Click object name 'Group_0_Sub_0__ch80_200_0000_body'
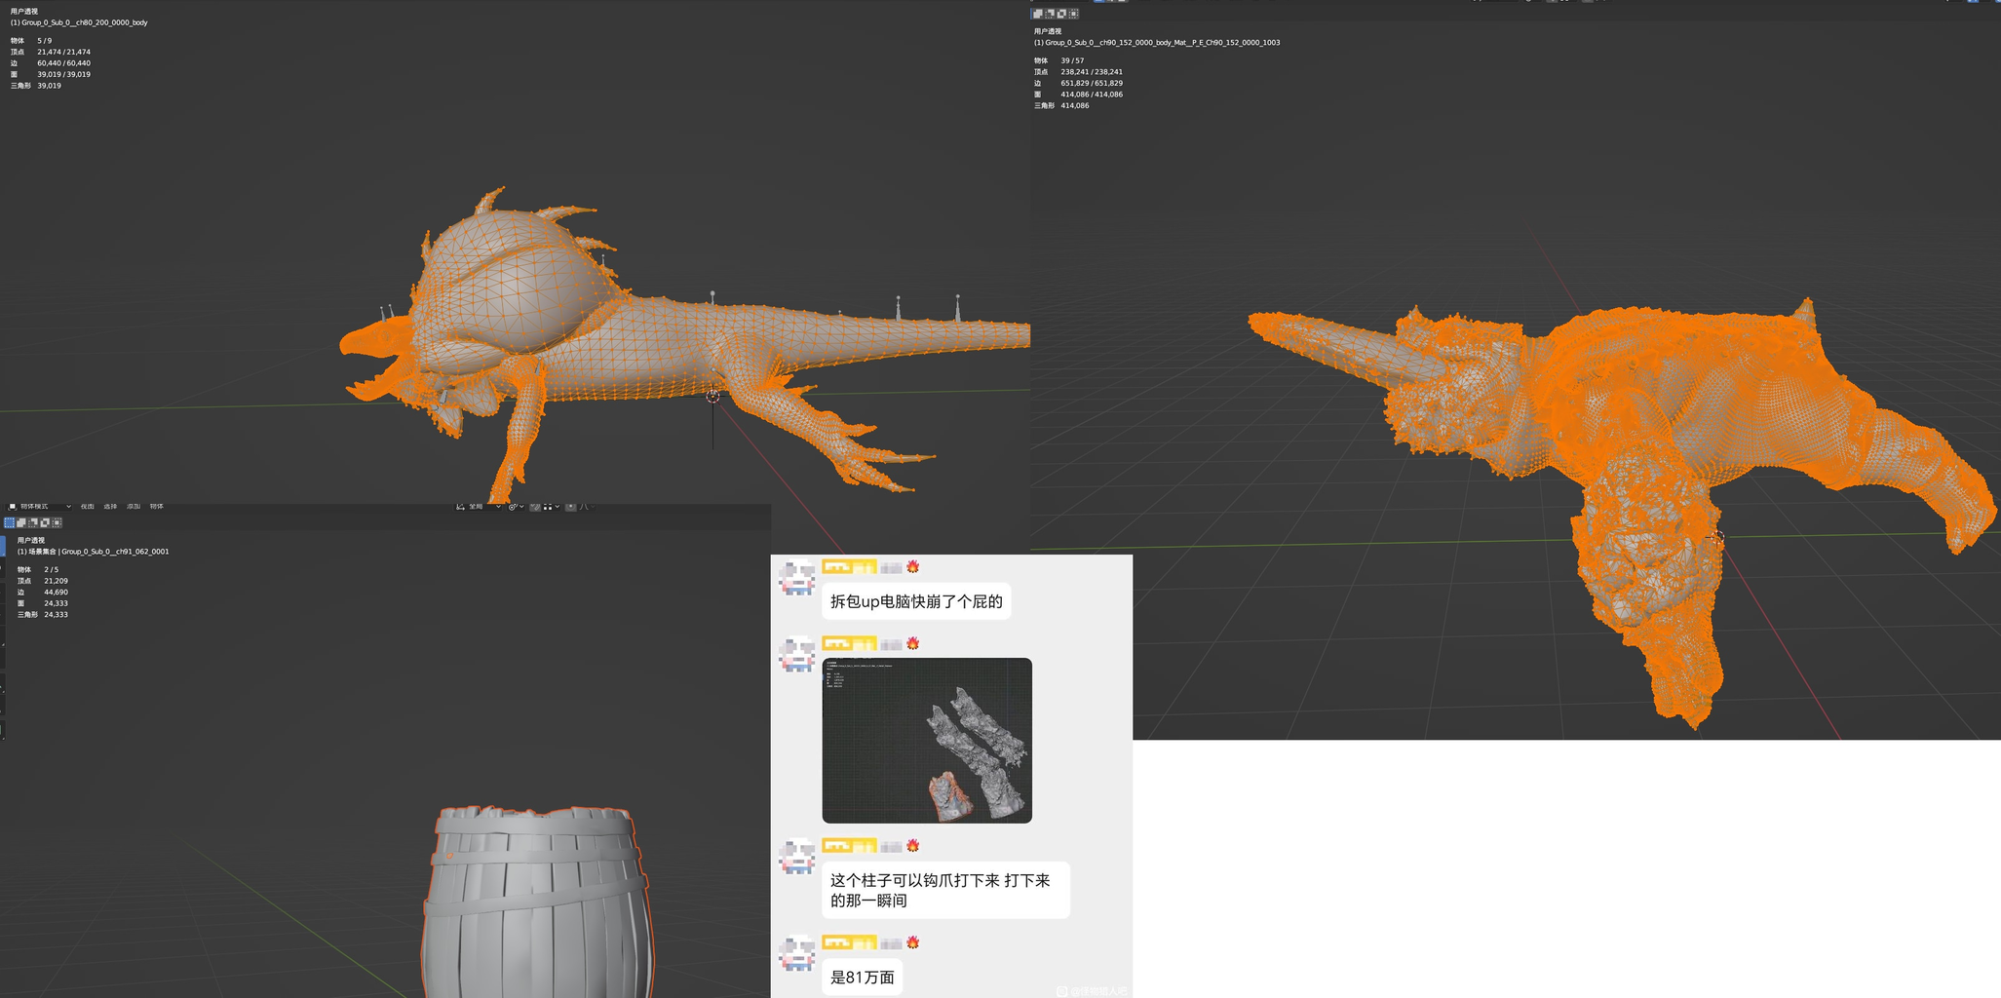 pyautogui.click(x=85, y=22)
